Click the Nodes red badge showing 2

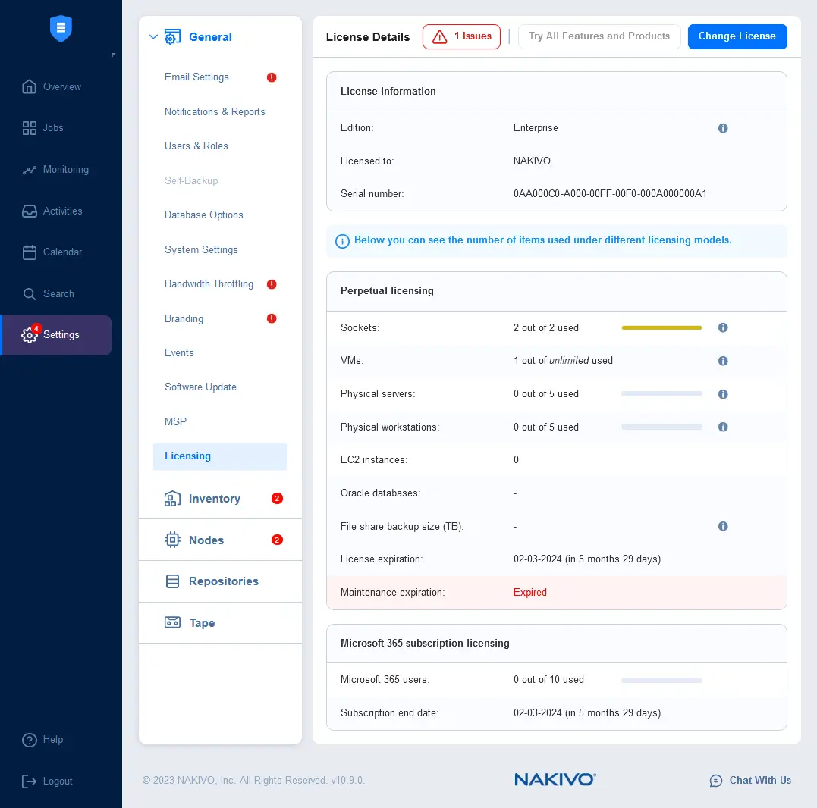point(277,540)
